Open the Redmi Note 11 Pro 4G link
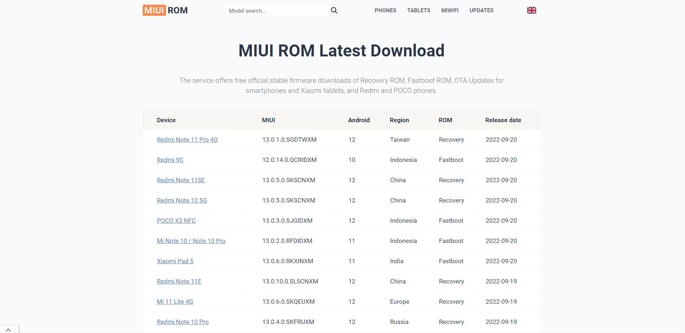 187,140
